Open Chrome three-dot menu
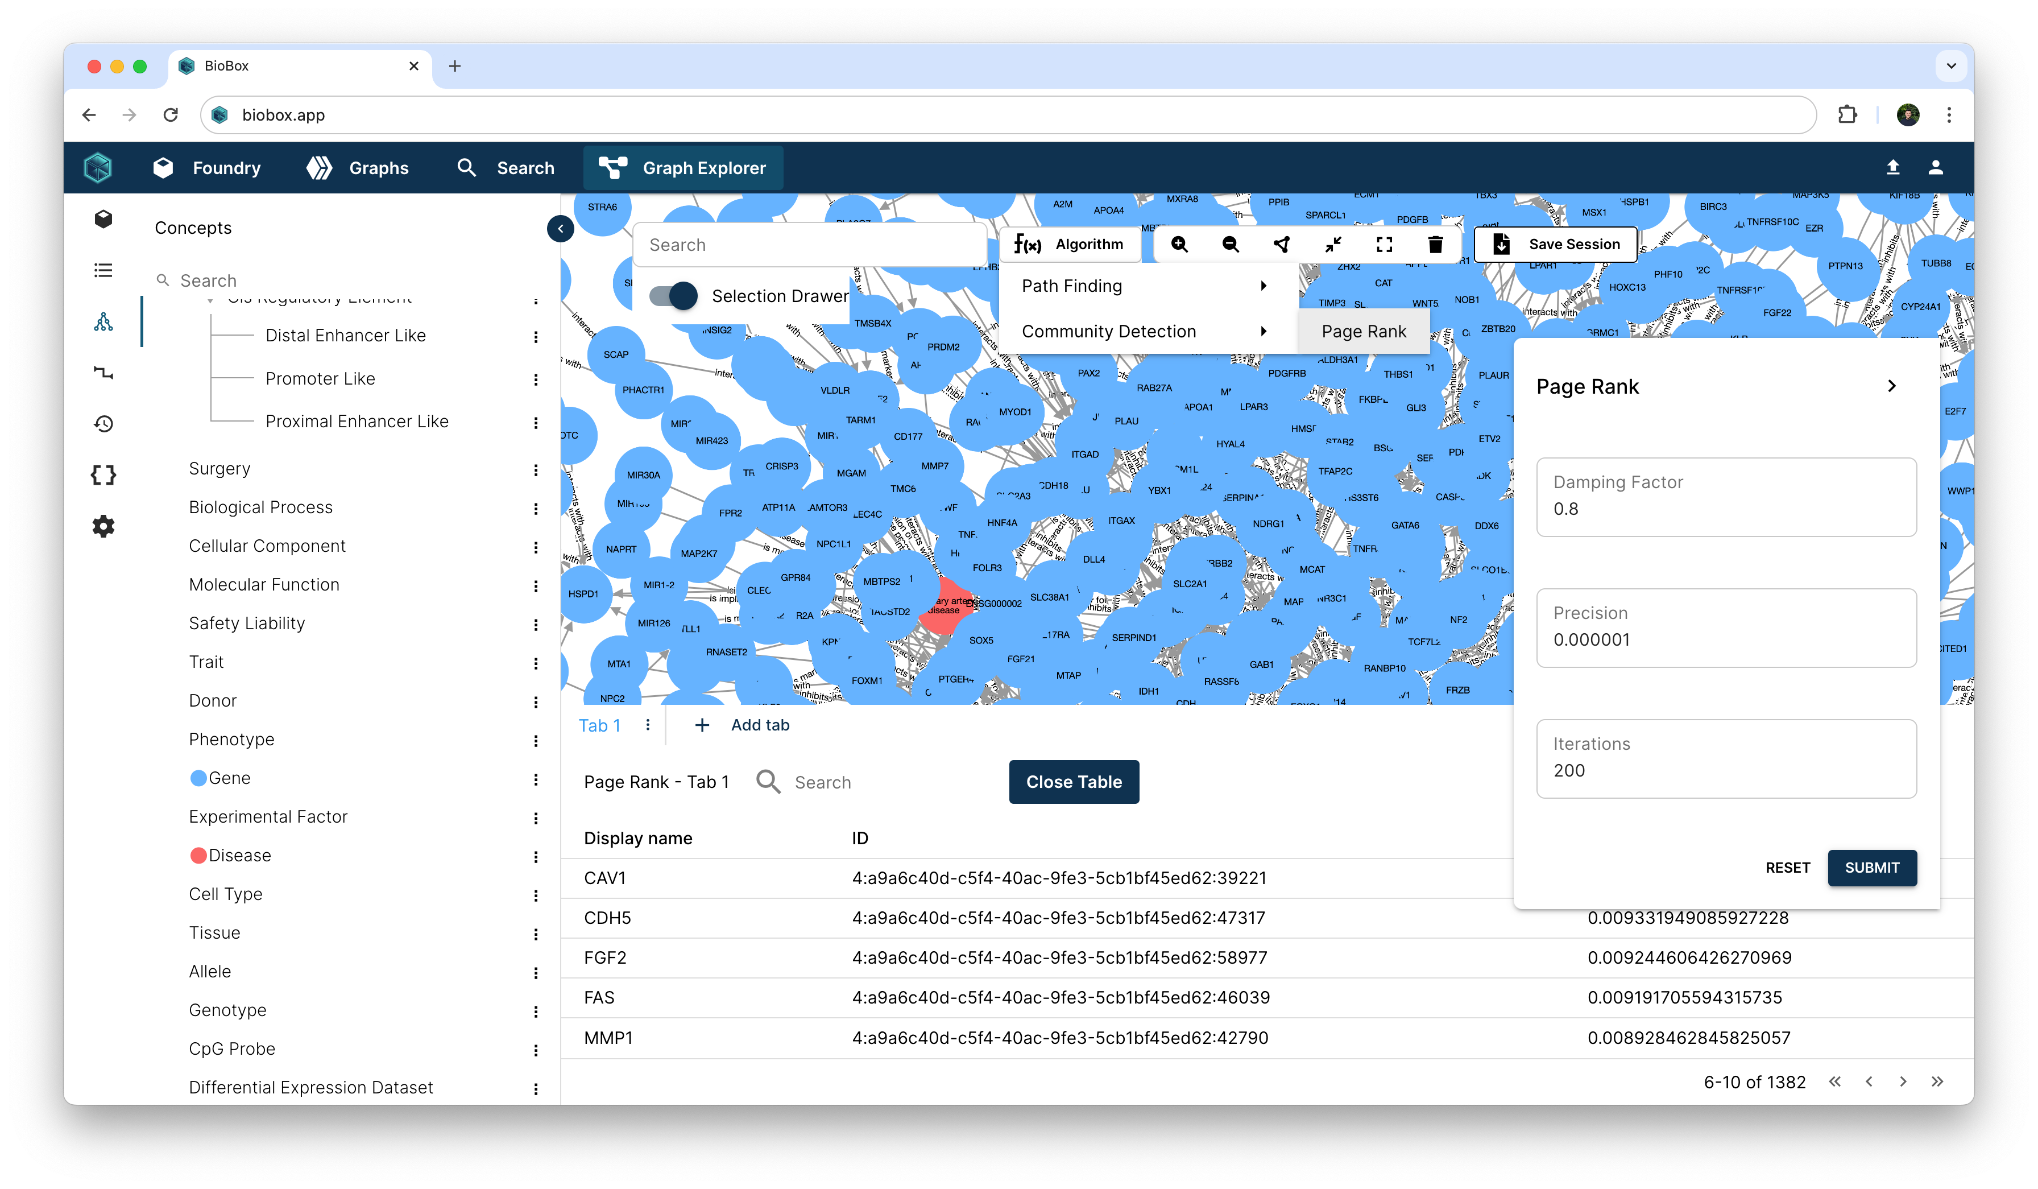Screen dimensions: 2038x1189 pos(1949,115)
